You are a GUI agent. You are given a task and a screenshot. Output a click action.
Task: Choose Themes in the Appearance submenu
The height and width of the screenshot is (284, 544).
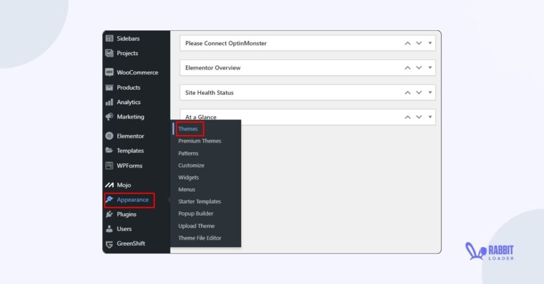[188, 128]
